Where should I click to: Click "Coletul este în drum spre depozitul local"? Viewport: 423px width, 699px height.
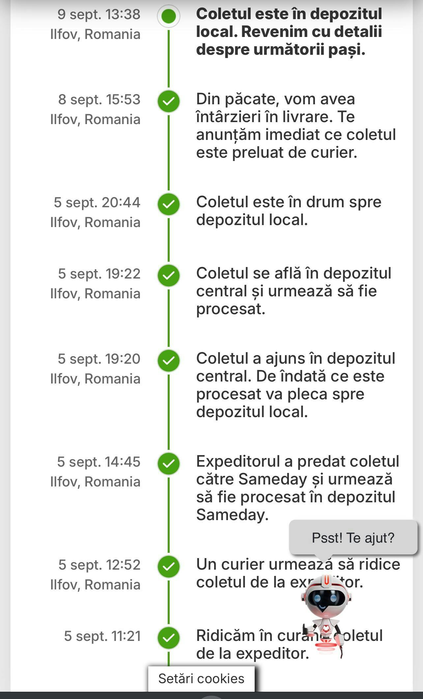288,211
